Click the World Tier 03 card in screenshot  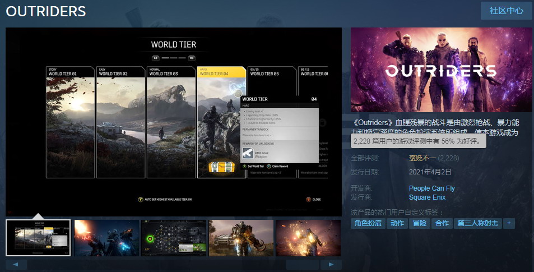[x=171, y=122]
